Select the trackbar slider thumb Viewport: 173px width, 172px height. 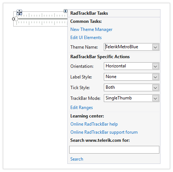16,19
